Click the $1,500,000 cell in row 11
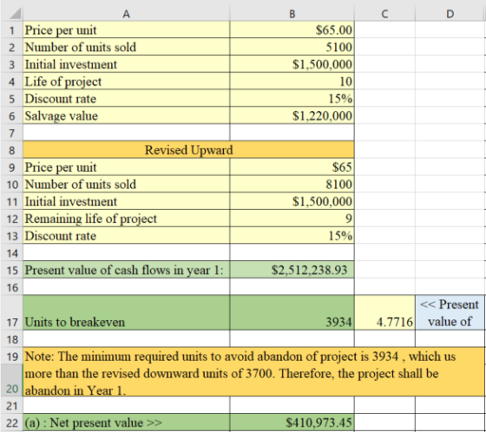 pos(292,201)
